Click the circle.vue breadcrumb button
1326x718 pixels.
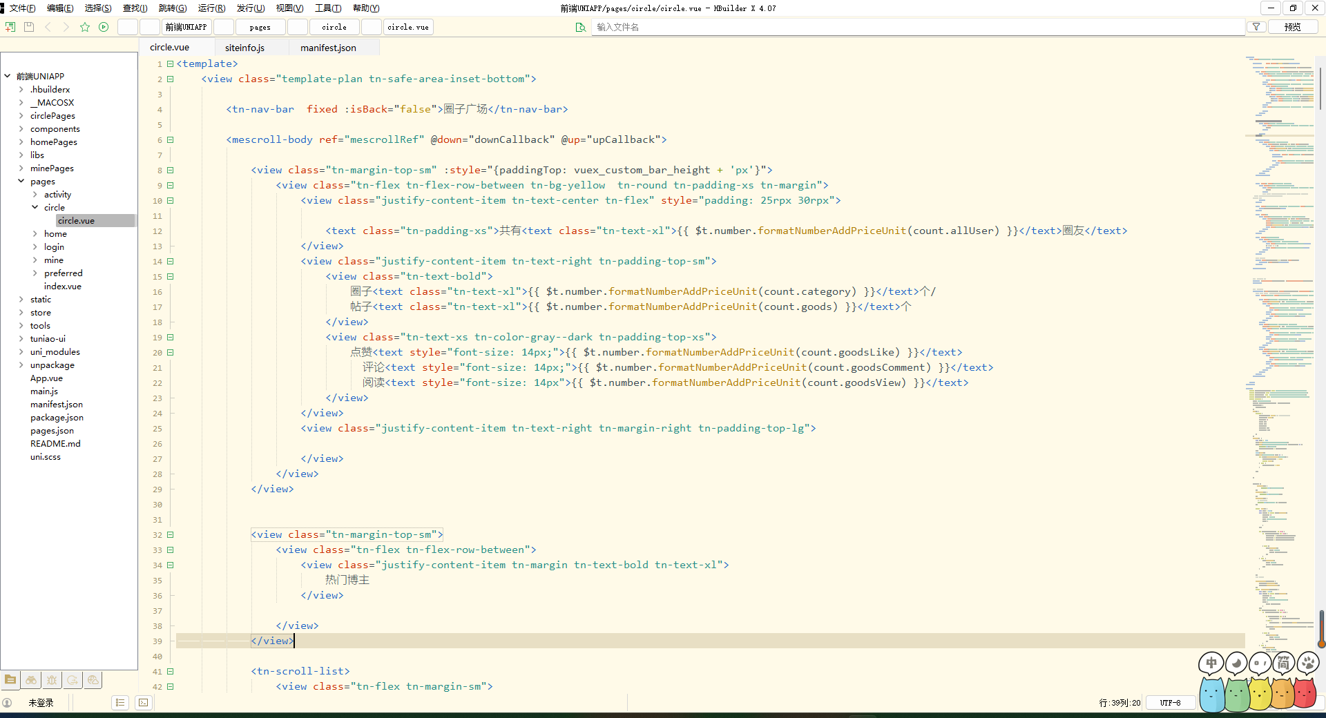pos(408,27)
